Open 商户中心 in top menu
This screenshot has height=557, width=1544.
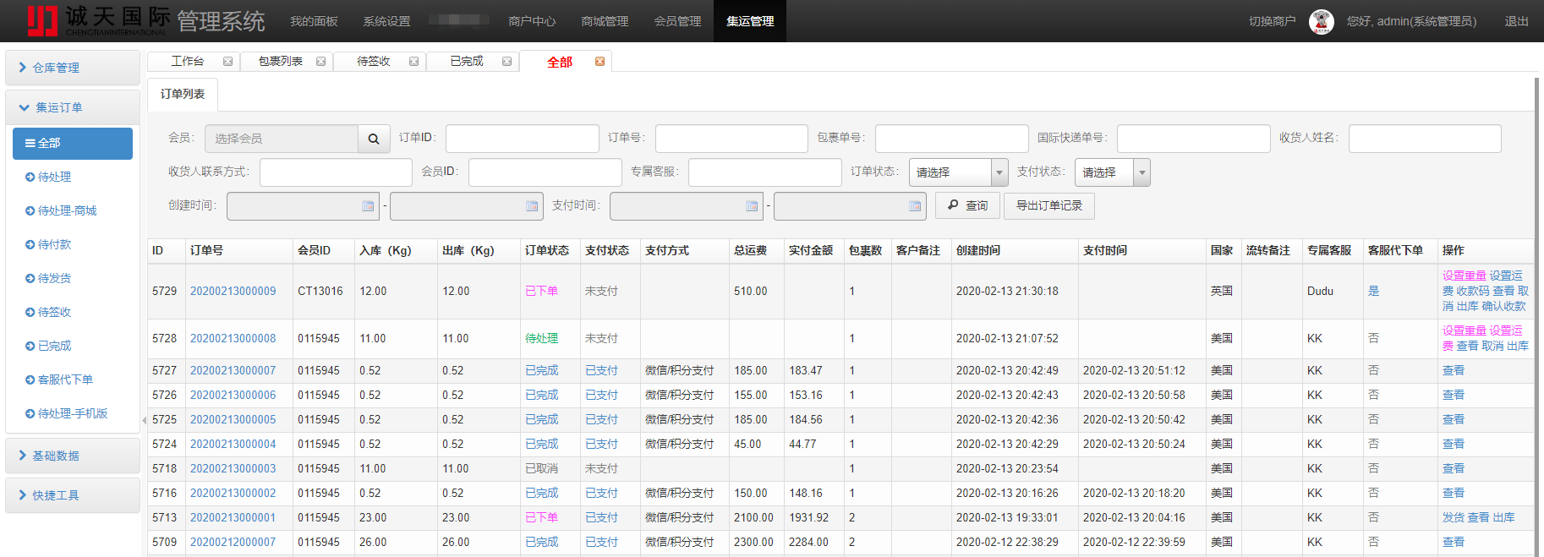532,21
